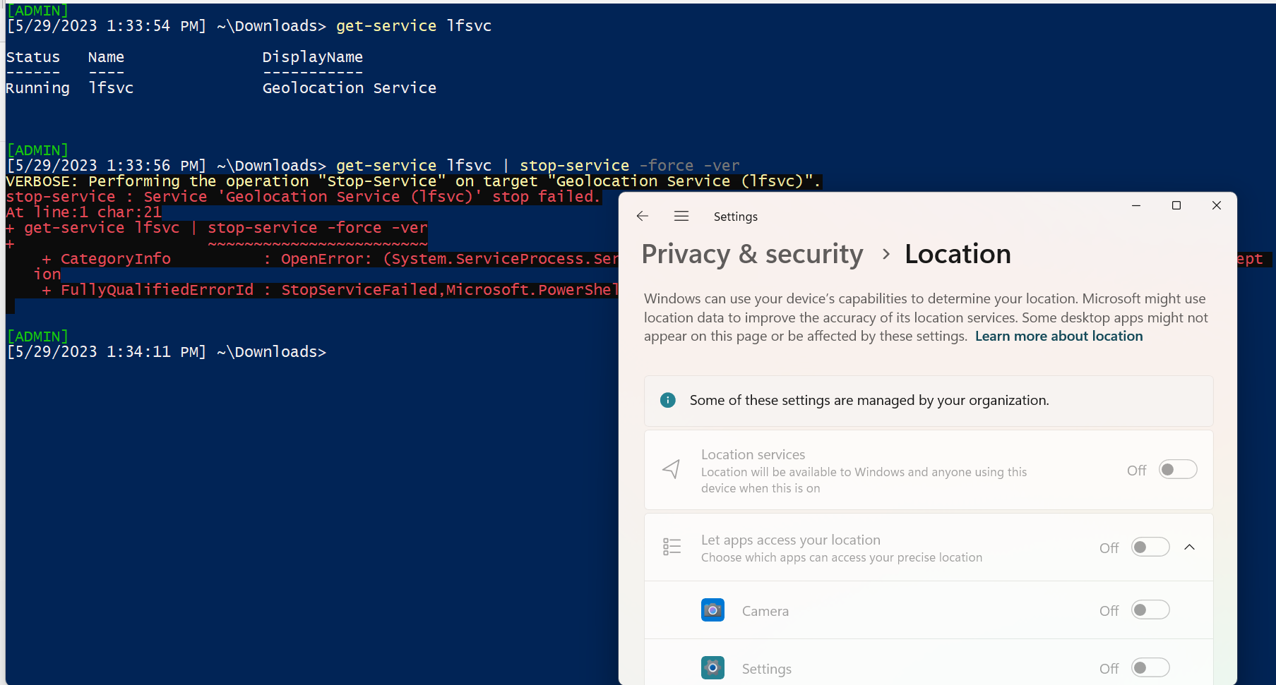Minimize the Settings window
The width and height of the screenshot is (1276, 685).
click(1136, 205)
